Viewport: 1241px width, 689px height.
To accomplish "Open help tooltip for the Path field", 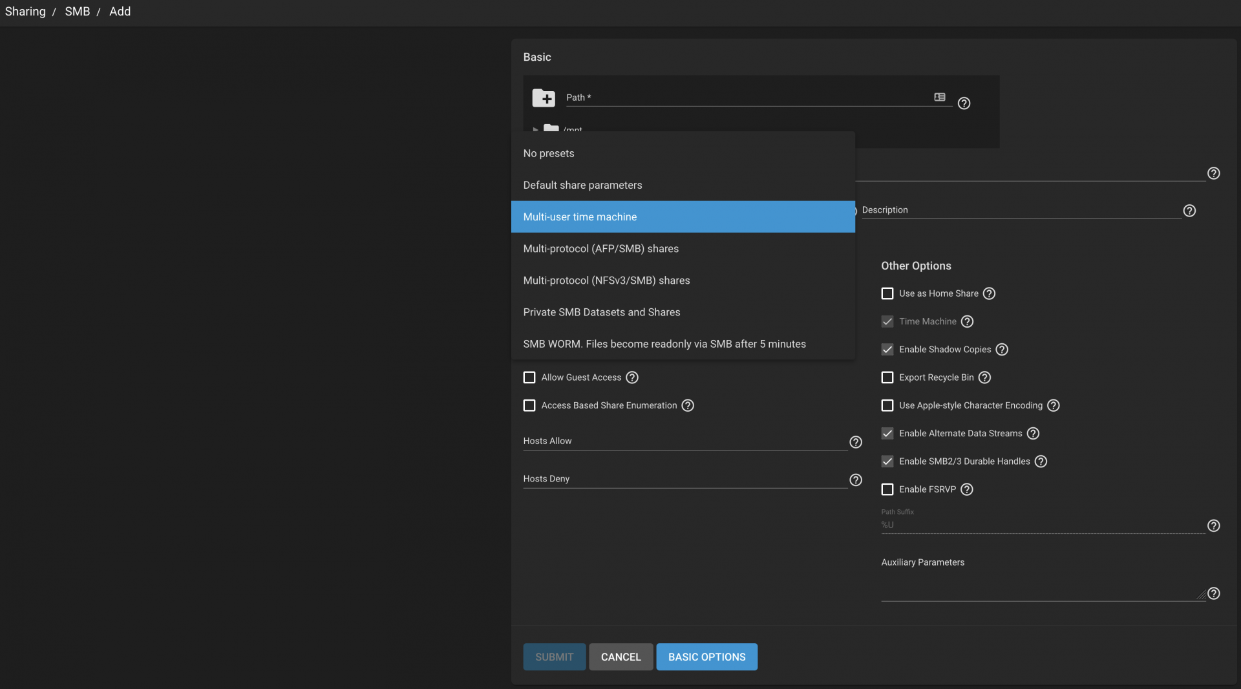I will (x=964, y=103).
